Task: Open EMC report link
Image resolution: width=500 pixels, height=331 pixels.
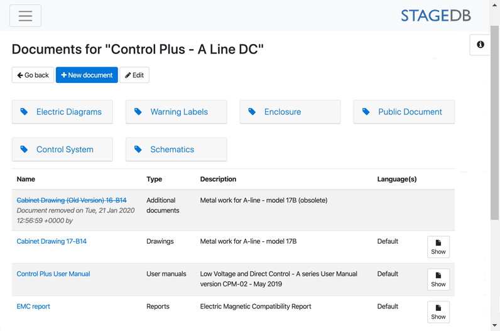Action: click(33, 307)
